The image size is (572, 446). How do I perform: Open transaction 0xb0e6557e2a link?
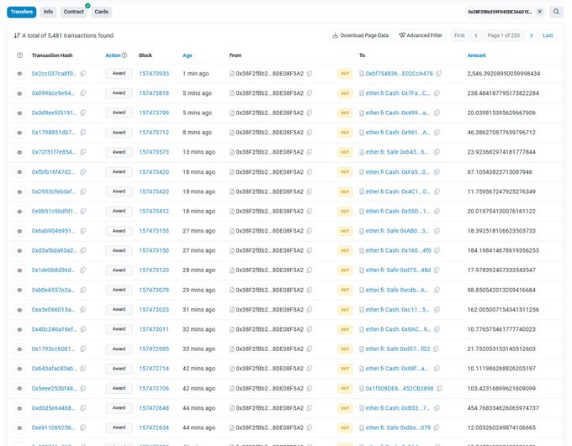[54, 290]
